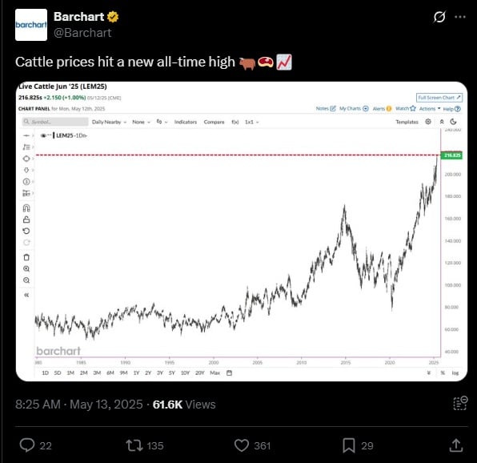
Task: Click the reply comment icon
Action: 27,445
